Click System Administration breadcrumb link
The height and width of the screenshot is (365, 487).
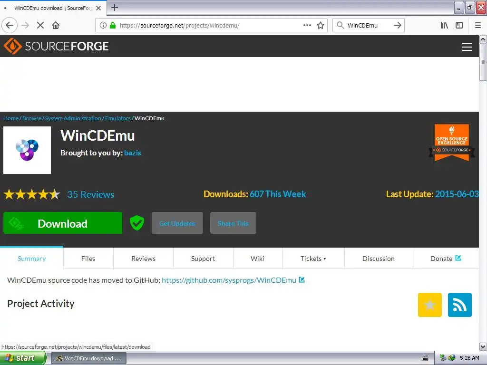coord(73,118)
